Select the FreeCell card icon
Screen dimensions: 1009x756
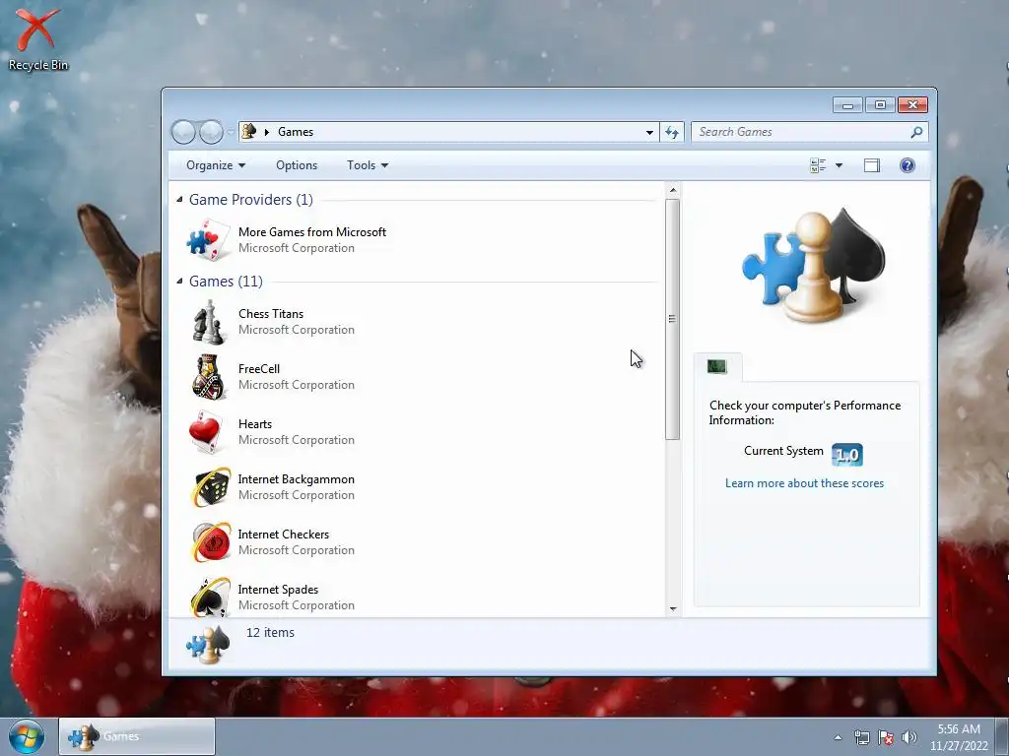[x=209, y=377]
